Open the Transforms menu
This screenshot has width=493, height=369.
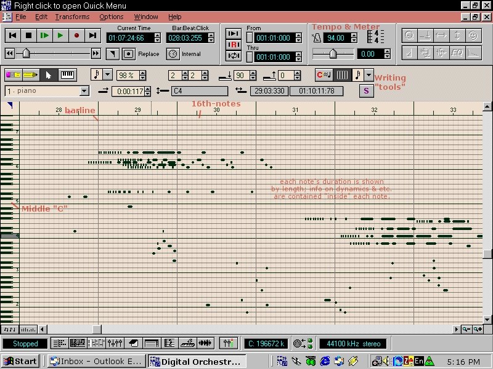pyautogui.click(x=73, y=17)
